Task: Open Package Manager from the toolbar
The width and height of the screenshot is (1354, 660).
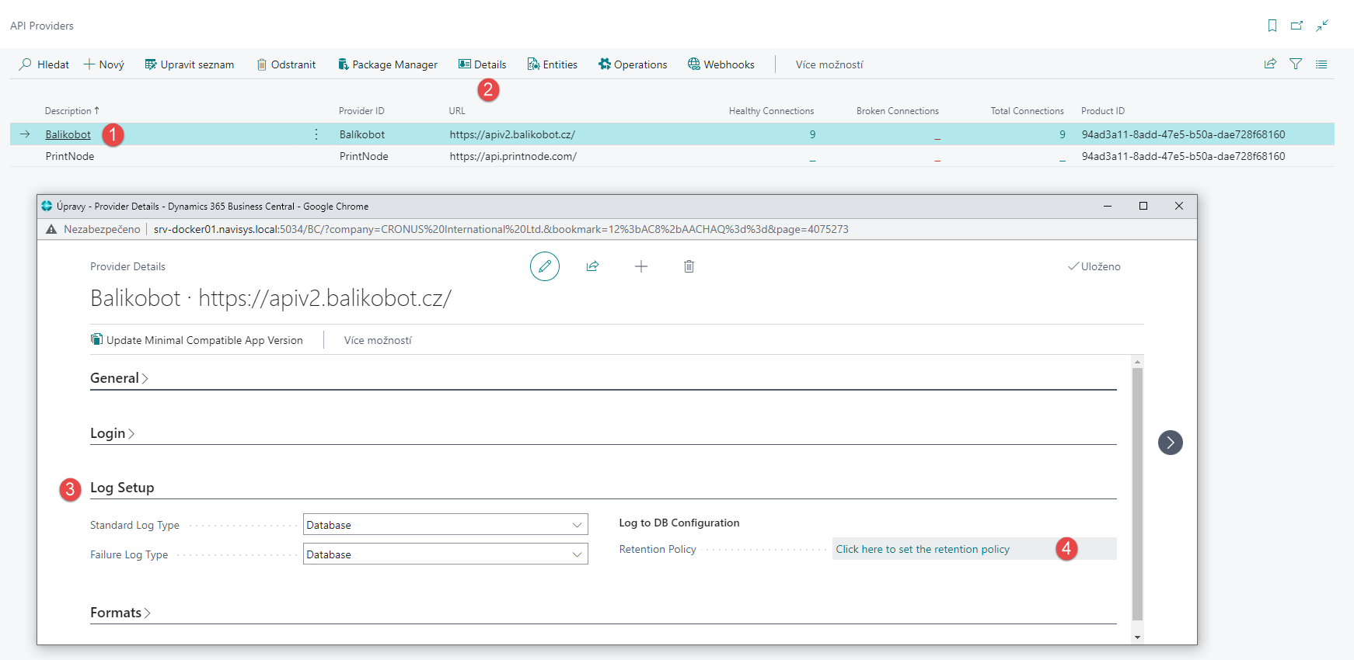Action: click(x=387, y=64)
